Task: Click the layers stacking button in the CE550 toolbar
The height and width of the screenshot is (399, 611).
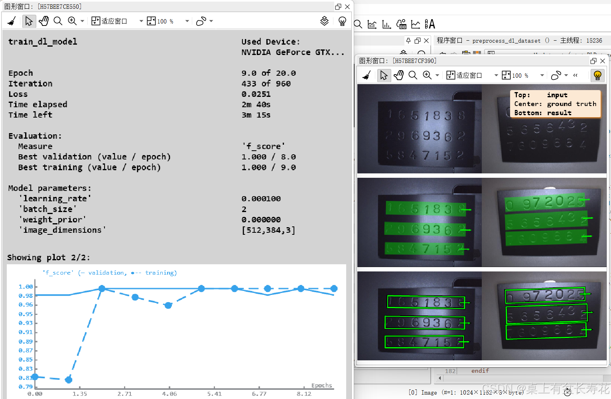Action: pos(324,21)
